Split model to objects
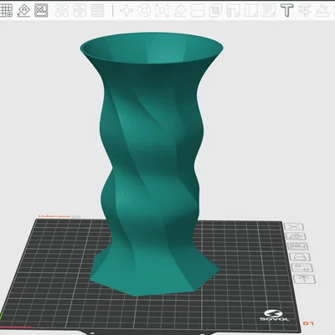Viewport: 335px width, 335px height. (62, 10)
